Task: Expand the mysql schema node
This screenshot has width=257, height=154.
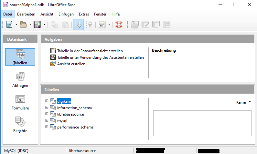Action: 47,120
